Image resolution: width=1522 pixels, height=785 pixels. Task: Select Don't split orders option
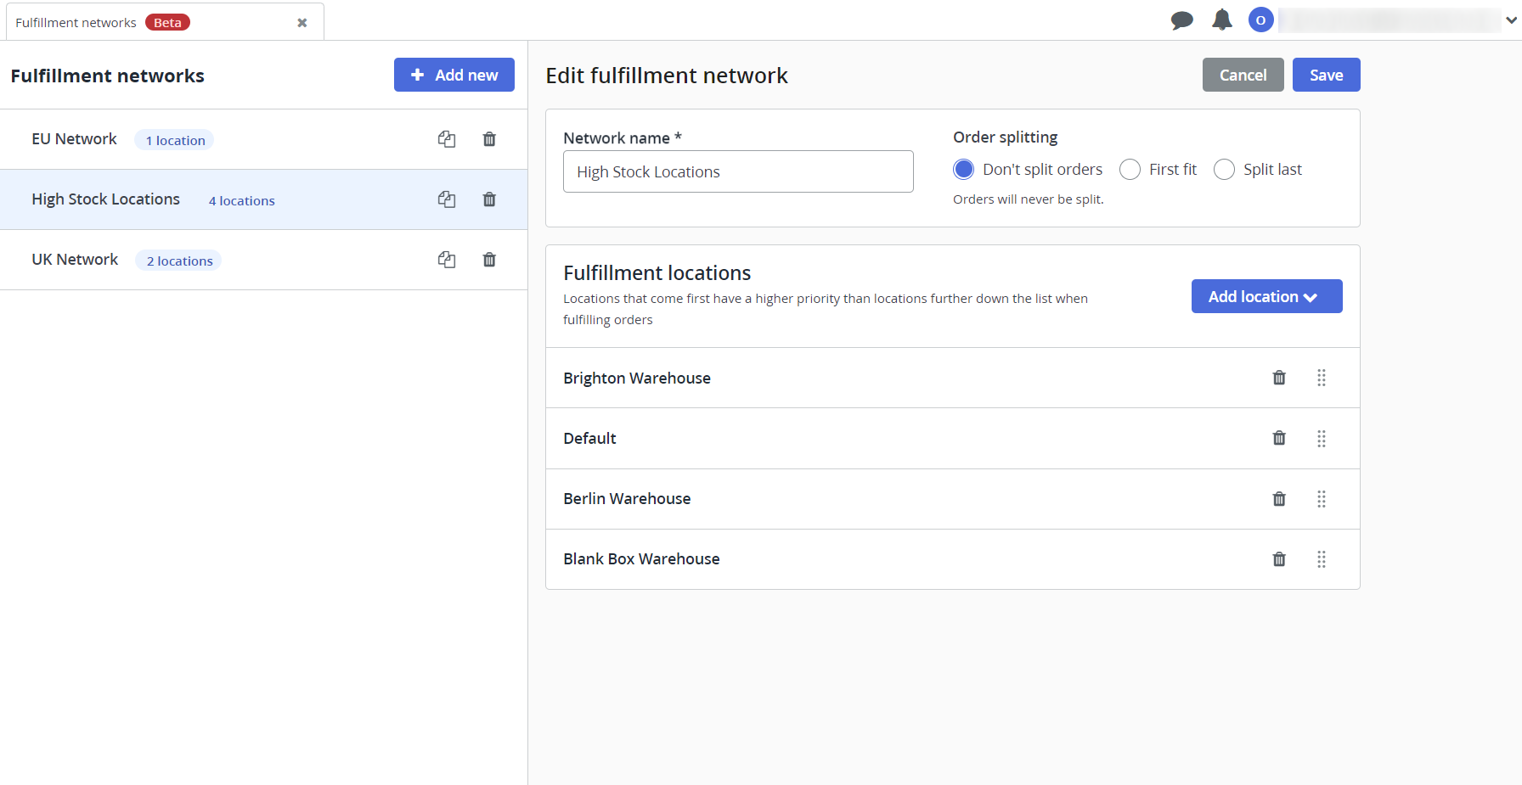(963, 170)
